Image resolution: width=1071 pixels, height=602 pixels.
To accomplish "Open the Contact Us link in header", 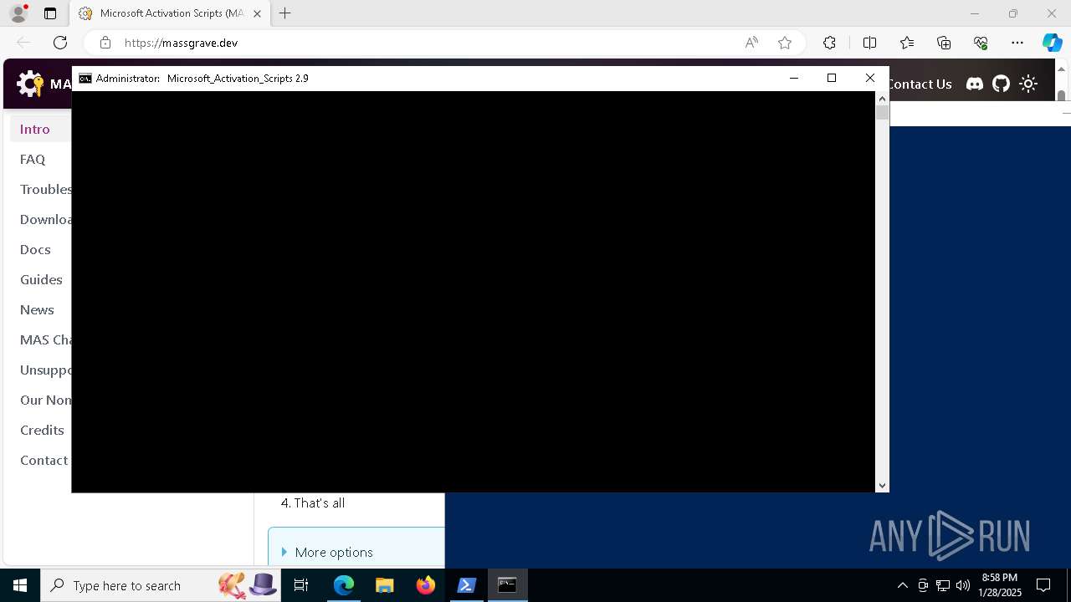I will tap(920, 84).
